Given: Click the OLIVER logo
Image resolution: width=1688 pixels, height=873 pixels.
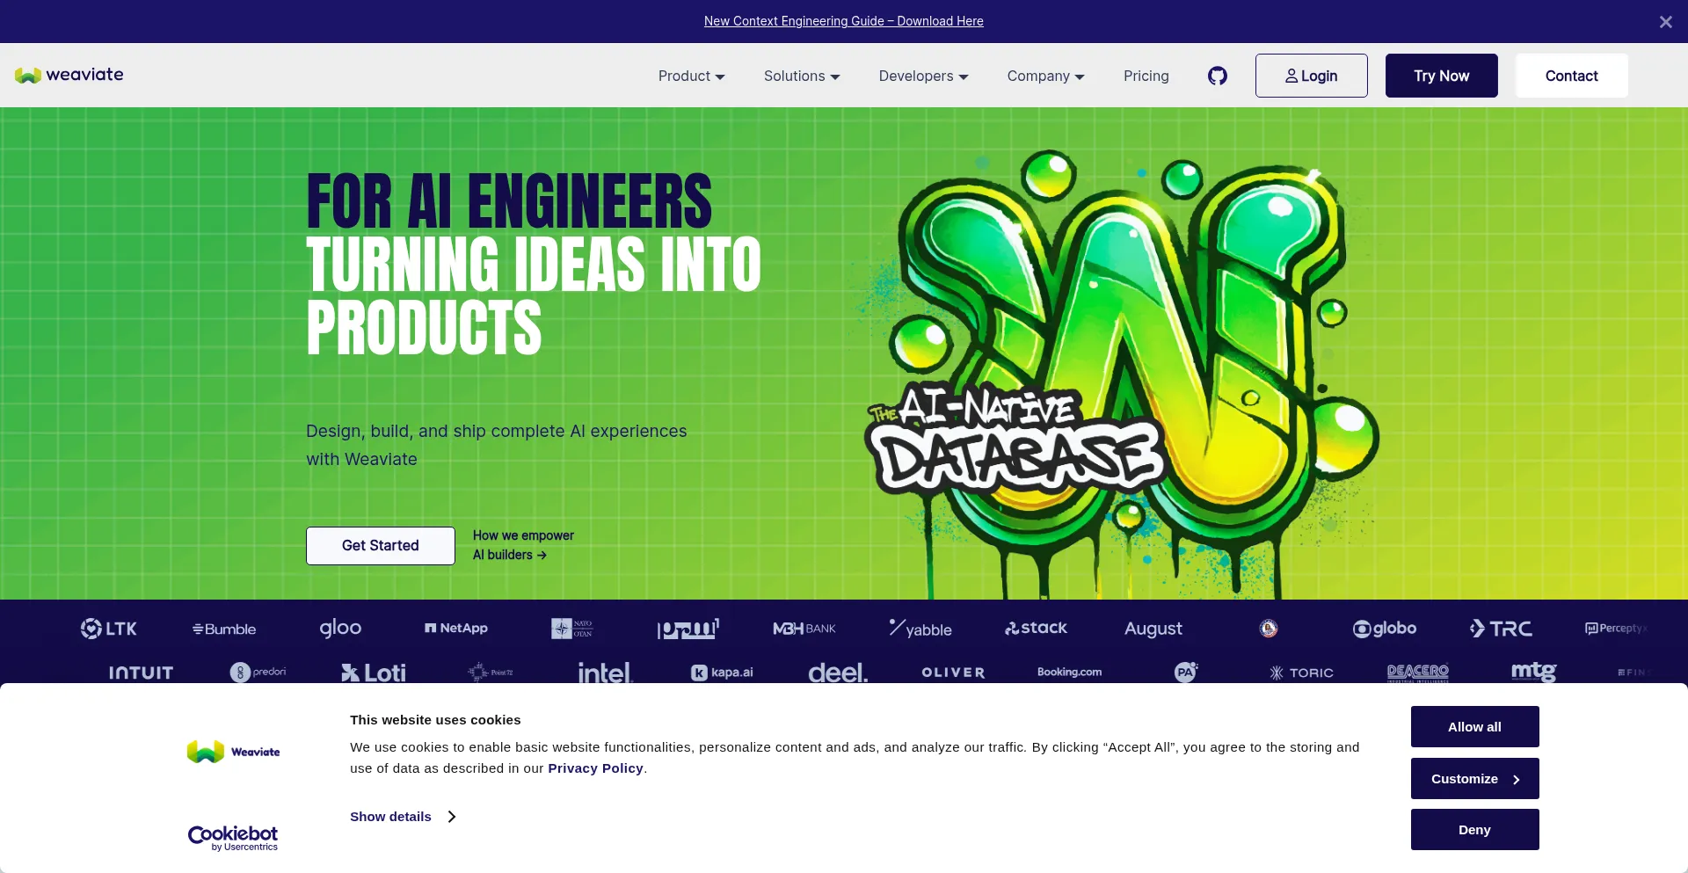Looking at the screenshot, I should click(x=953, y=673).
